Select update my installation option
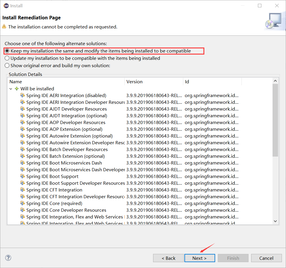Viewport: 286px width, 268px height. pyautogui.click(x=7, y=58)
